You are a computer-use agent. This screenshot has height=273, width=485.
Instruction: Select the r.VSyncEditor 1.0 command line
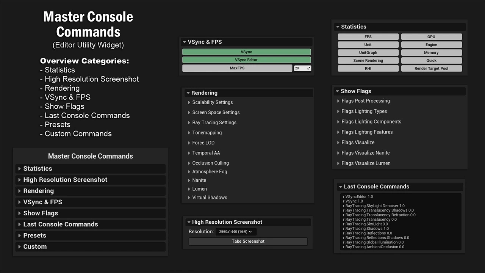(x=358, y=197)
